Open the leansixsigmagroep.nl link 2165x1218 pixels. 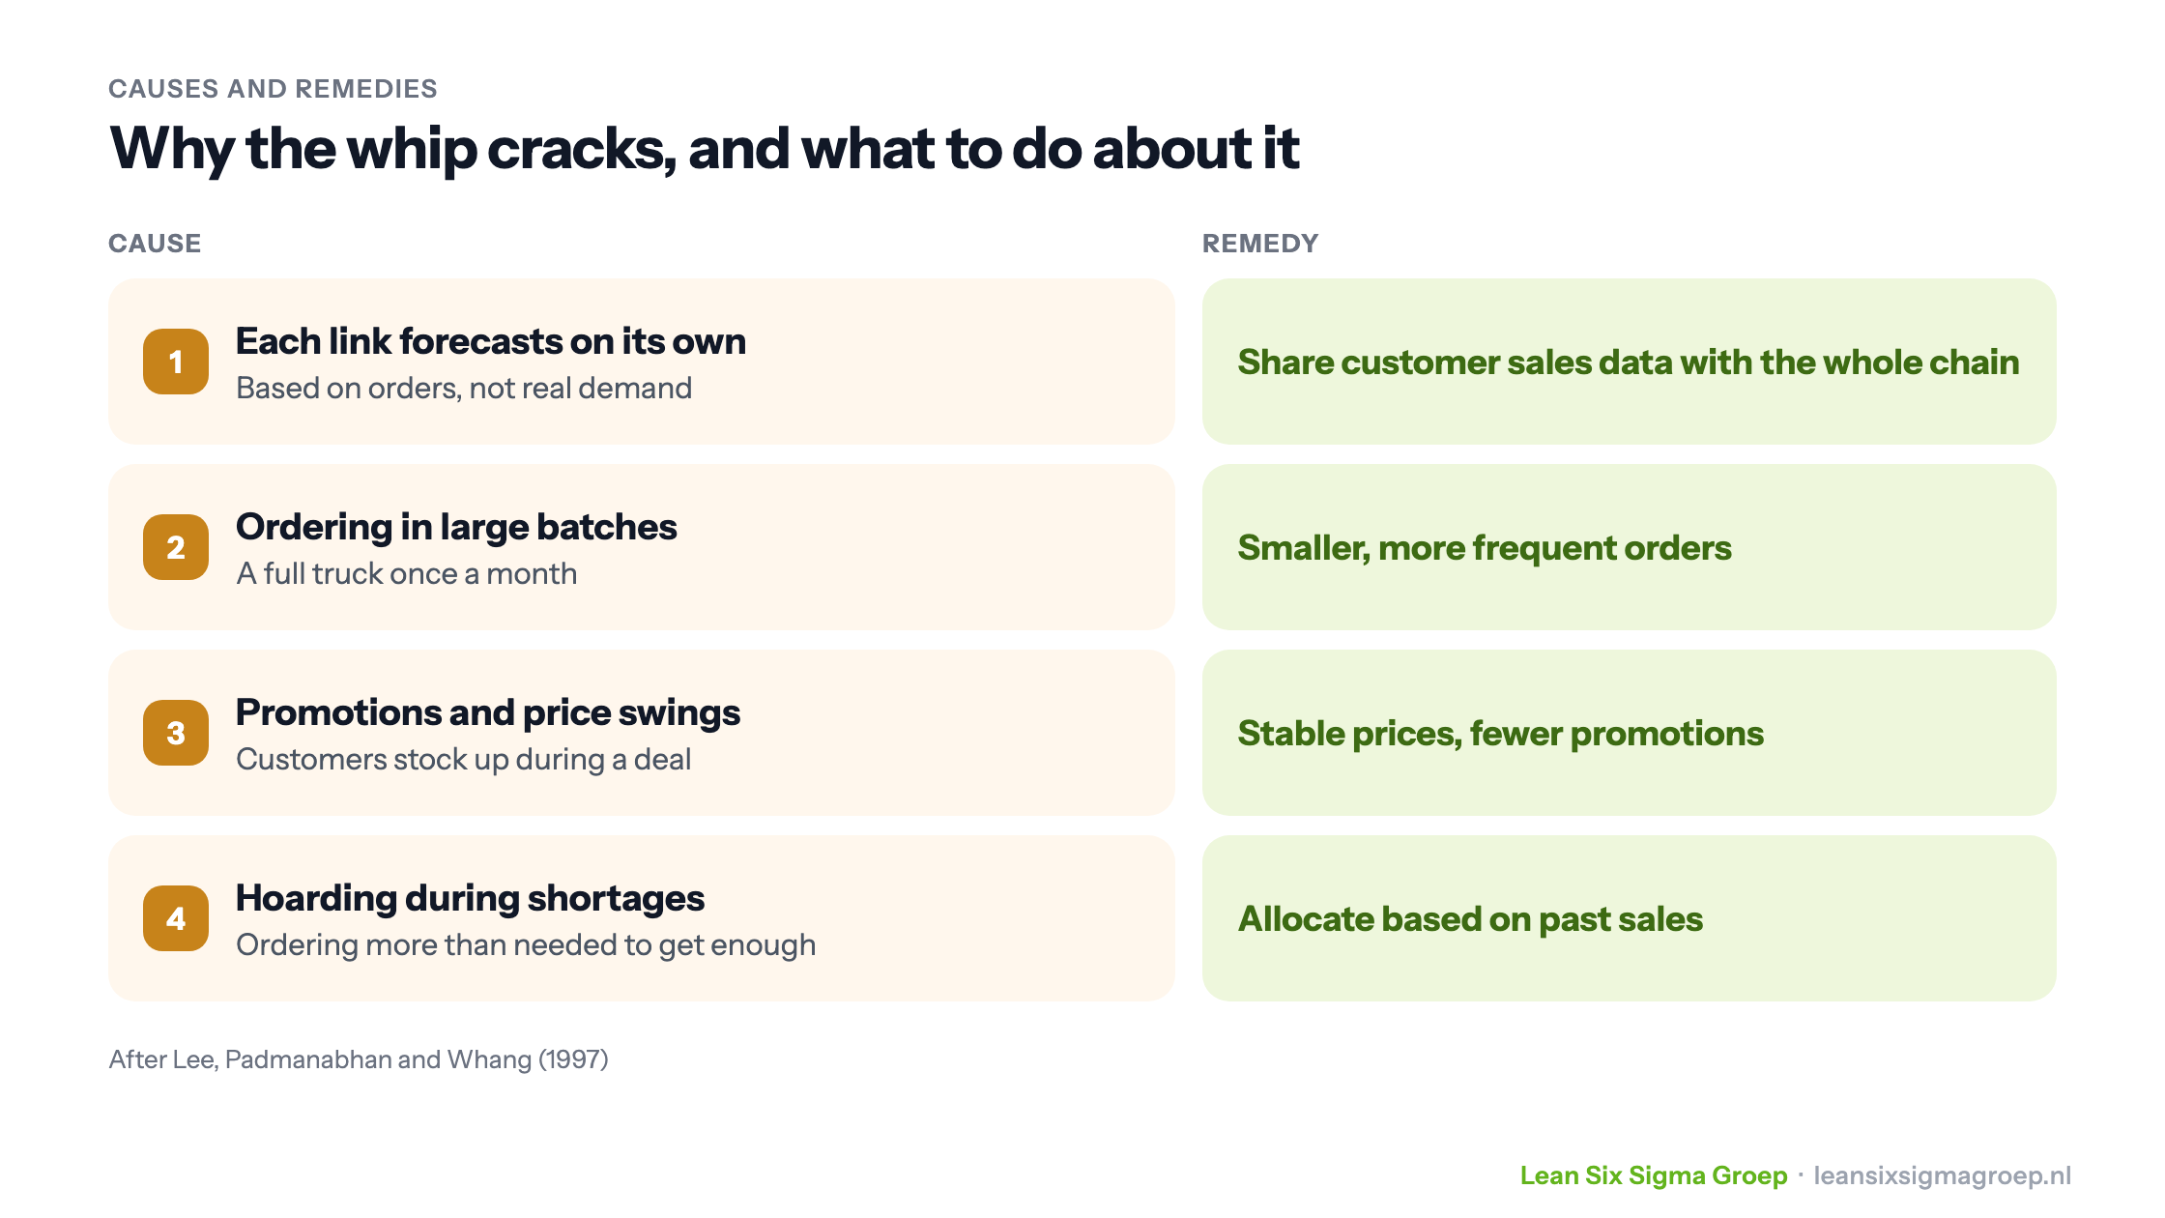1943,1175
